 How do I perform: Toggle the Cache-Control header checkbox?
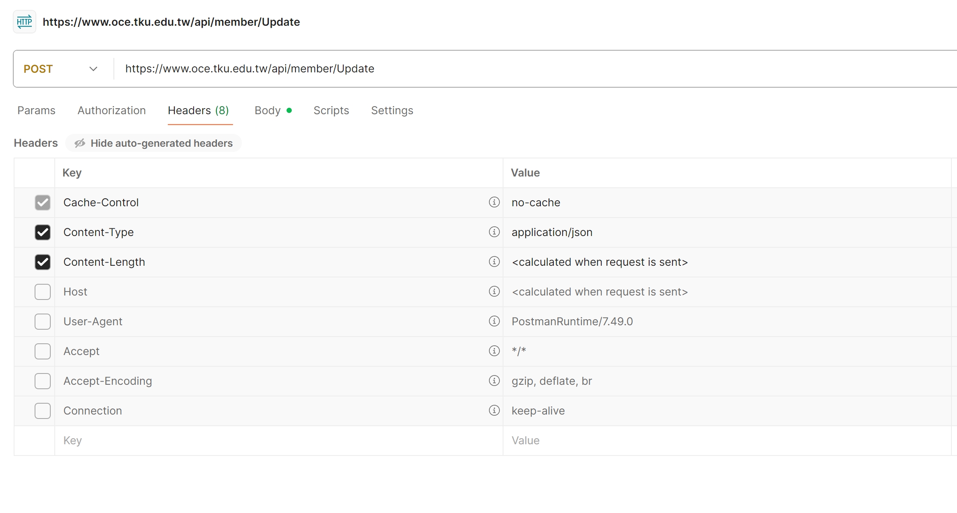coord(43,203)
